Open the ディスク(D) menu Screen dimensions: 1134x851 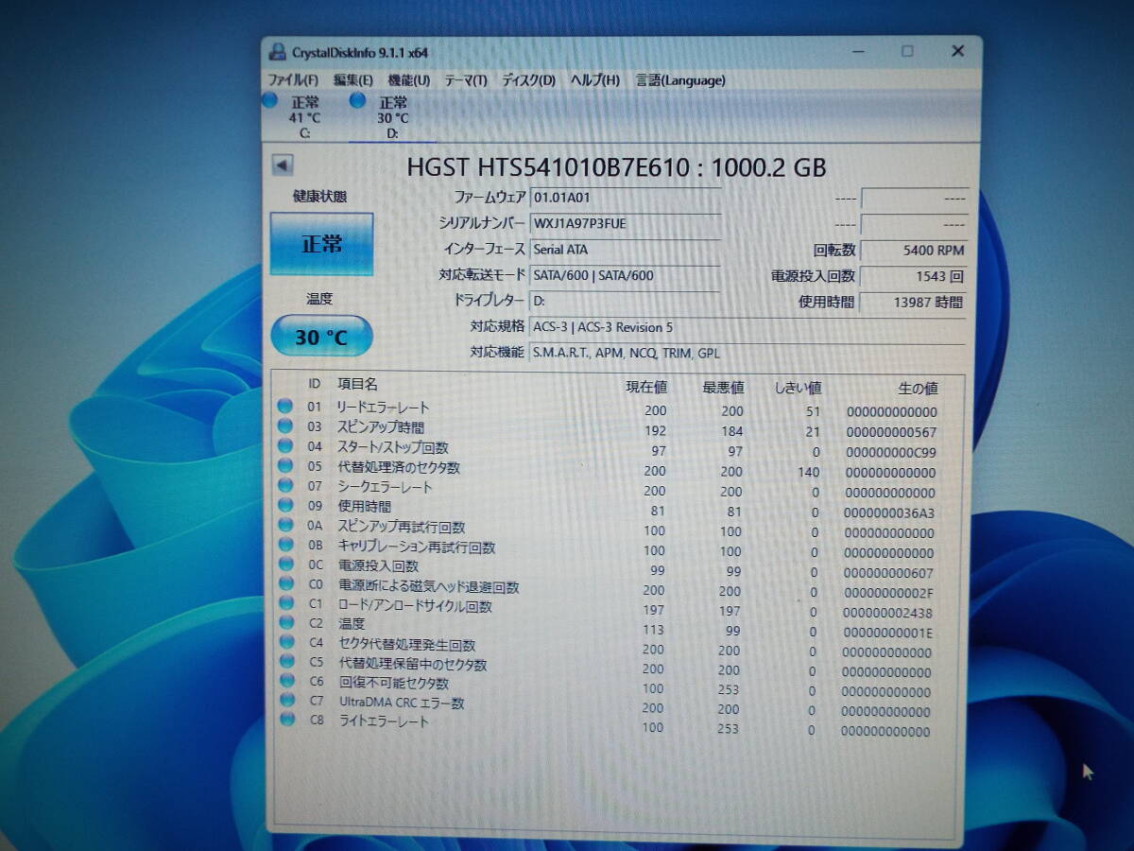click(x=528, y=80)
